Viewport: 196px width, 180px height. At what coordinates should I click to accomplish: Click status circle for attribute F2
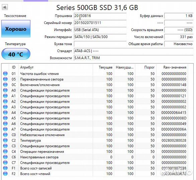[5, 174]
